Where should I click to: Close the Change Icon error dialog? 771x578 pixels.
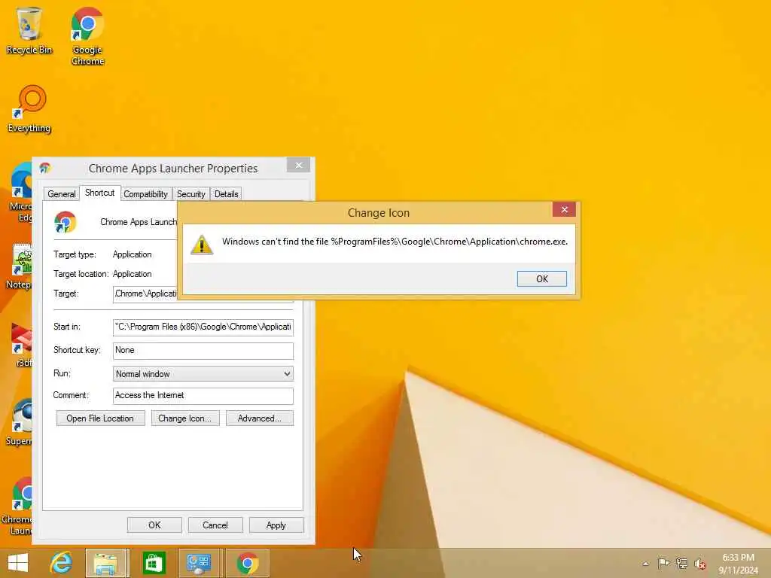(x=564, y=210)
